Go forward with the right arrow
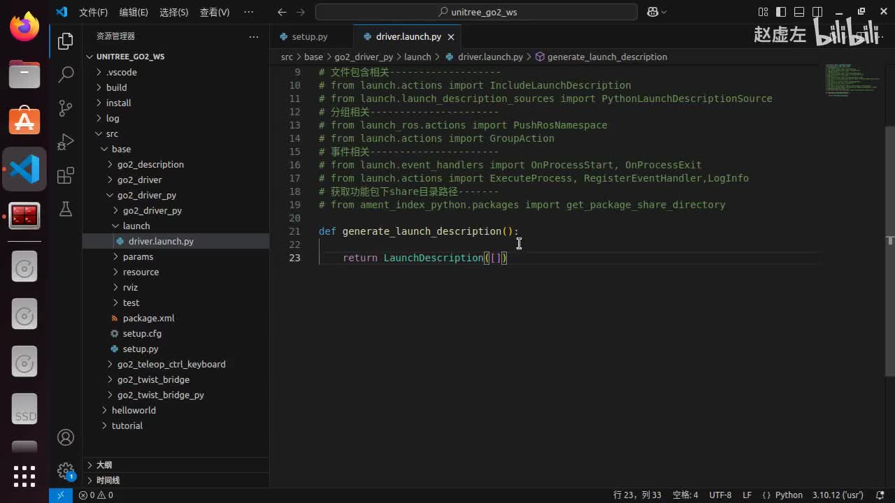 click(301, 12)
